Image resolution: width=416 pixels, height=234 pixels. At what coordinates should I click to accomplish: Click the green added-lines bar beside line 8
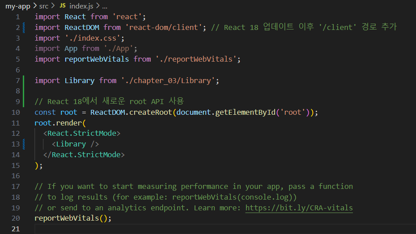click(x=24, y=91)
